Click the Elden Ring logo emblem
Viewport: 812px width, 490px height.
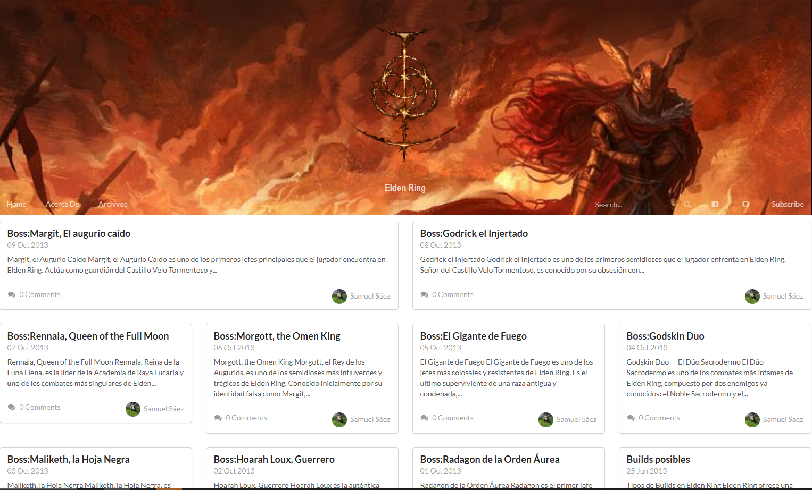(405, 96)
